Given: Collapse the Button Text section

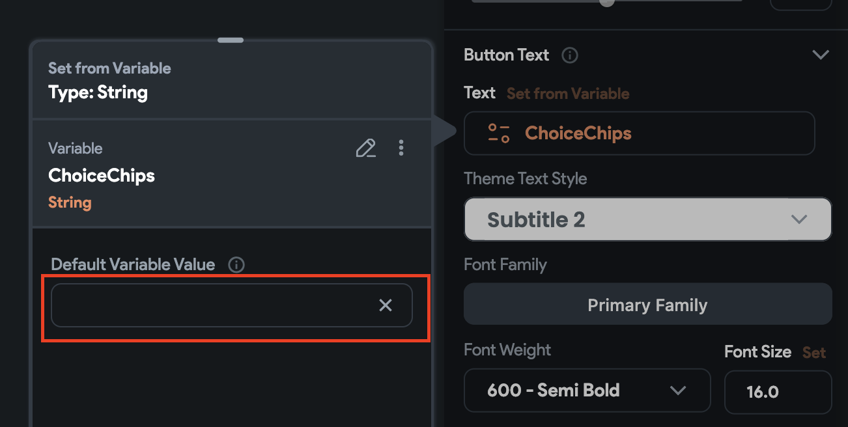Looking at the screenshot, I should 821,54.
